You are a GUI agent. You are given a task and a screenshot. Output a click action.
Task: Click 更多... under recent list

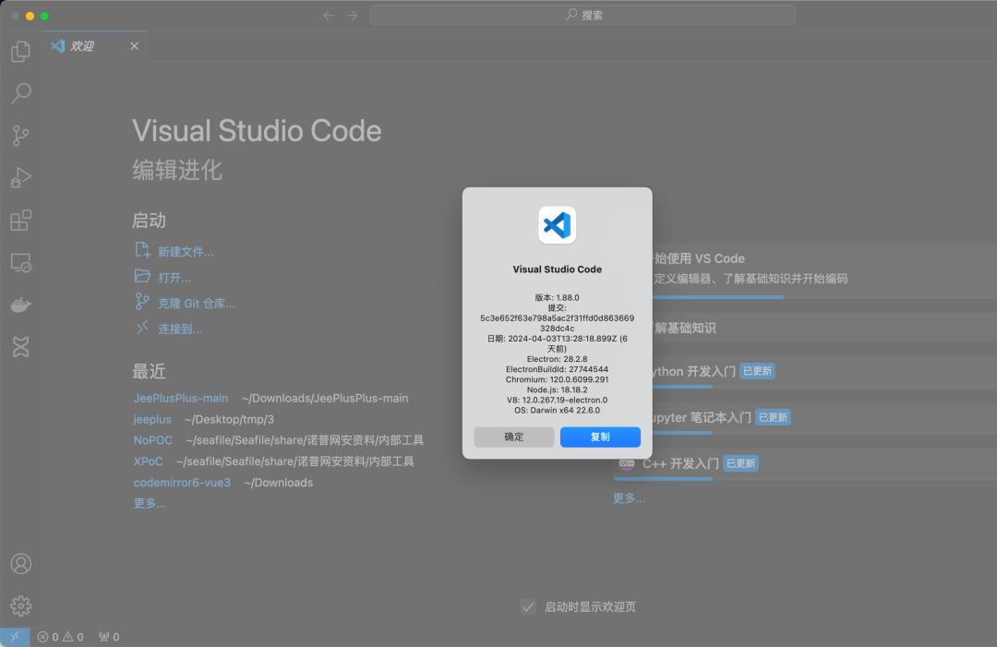(x=150, y=503)
